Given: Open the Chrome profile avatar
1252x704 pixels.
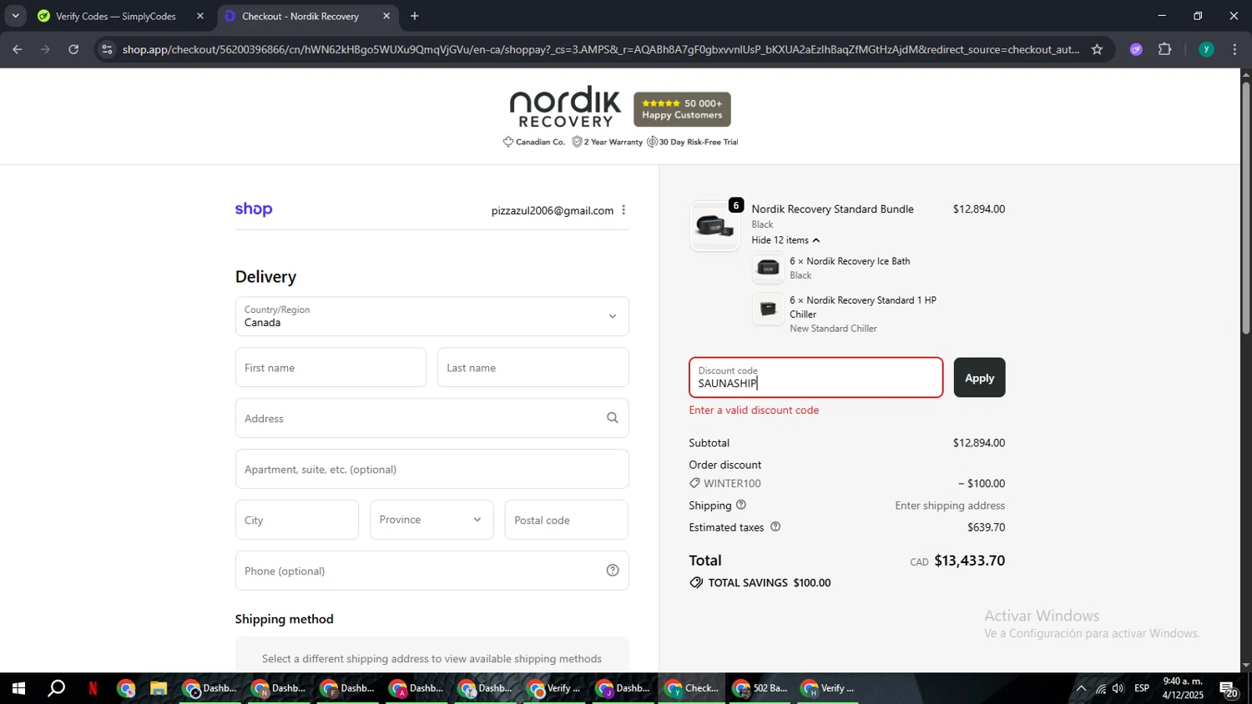Looking at the screenshot, I should [x=1206, y=49].
